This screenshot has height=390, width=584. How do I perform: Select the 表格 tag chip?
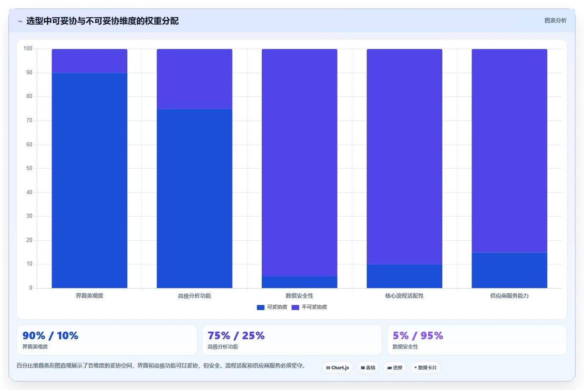368,368
